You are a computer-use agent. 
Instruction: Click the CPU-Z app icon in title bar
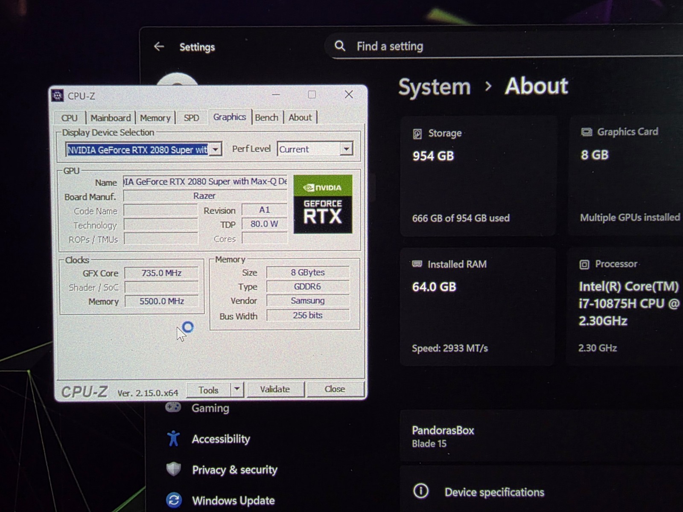(58, 96)
